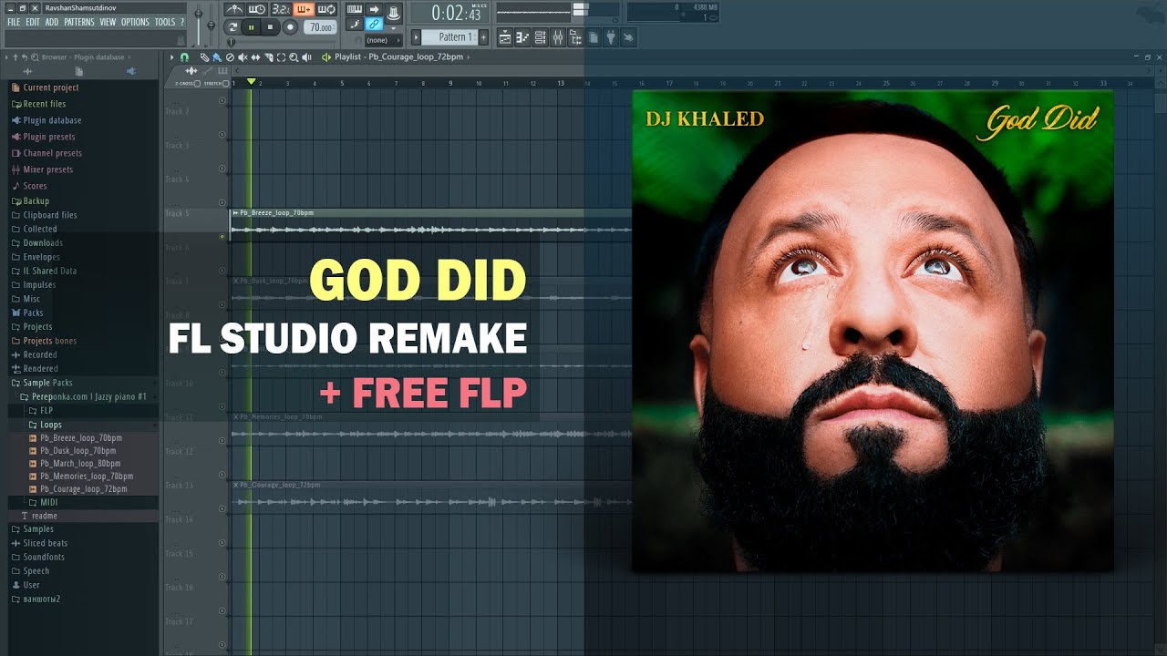Toggle the multilink to controllers icon
The image size is (1167, 656).
tap(374, 25)
